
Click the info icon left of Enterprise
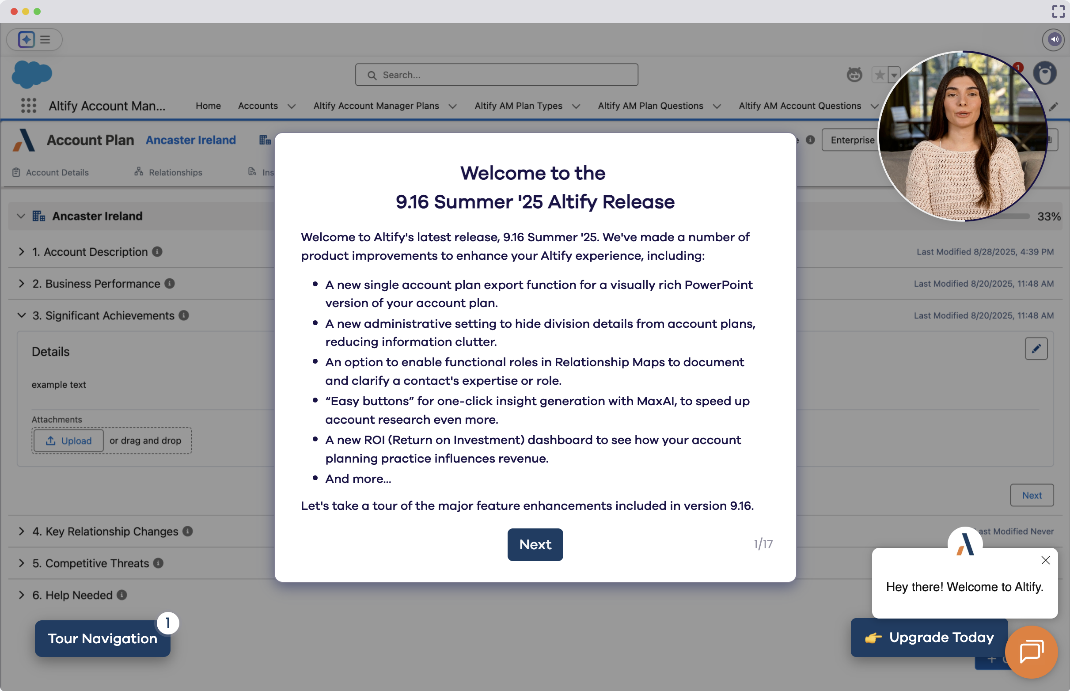coord(810,140)
